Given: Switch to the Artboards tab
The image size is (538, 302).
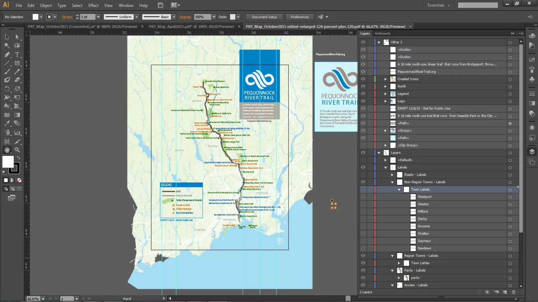Looking at the screenshot, I should (x=382, y=33).
